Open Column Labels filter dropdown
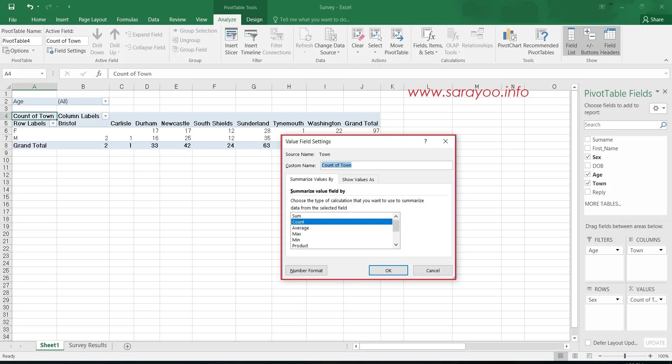The height and width of the screenshot is (364, 672). [105, 116]
